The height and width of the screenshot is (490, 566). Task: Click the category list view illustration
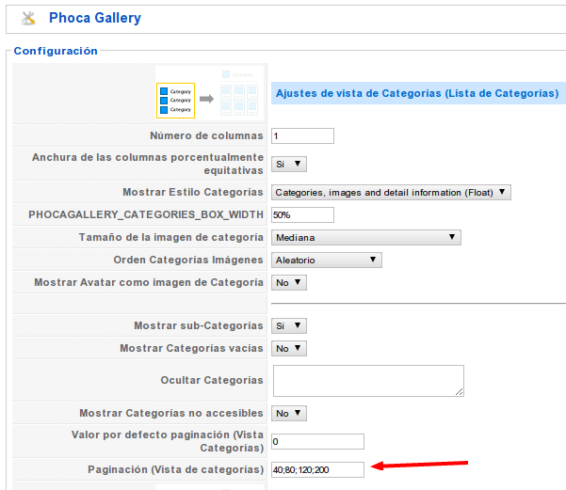pos(210,94)
